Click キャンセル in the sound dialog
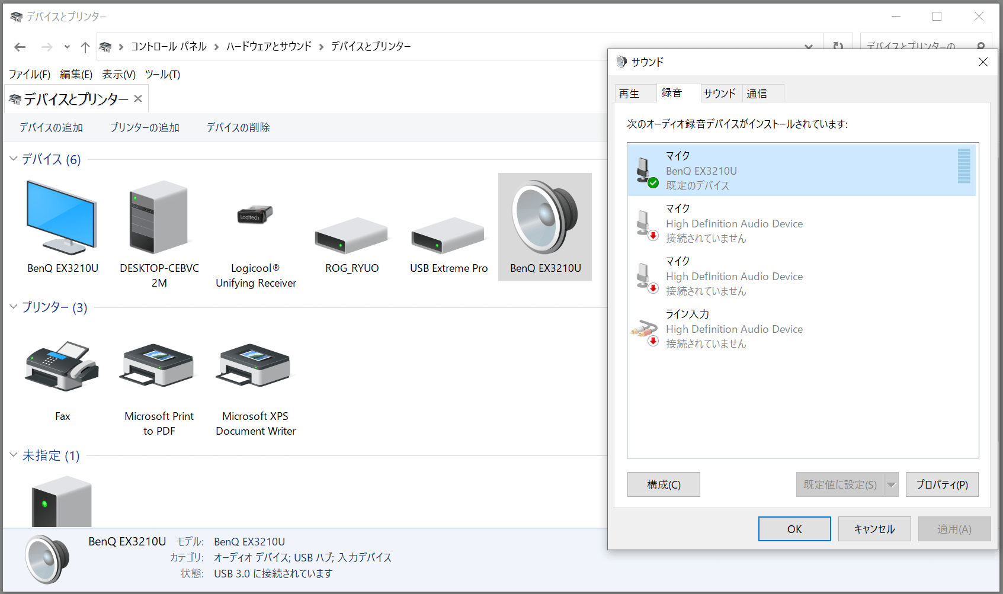The image size is (1003, 594). 874,529
